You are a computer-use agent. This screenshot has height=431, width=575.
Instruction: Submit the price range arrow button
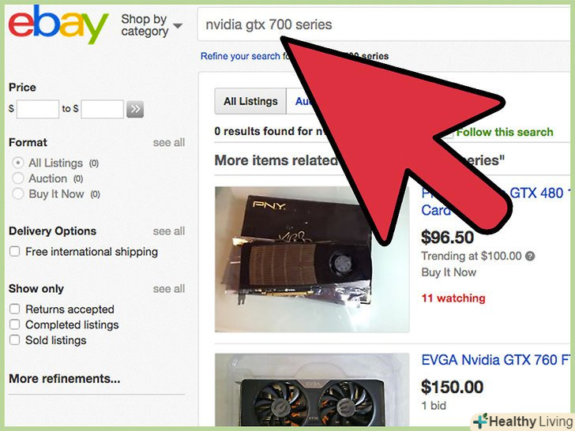click(x=135, y=109)
